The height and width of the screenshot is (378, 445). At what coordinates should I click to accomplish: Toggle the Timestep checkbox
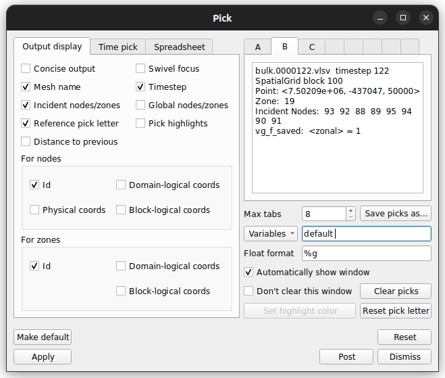pyautogui.click(x=140, y=87)
